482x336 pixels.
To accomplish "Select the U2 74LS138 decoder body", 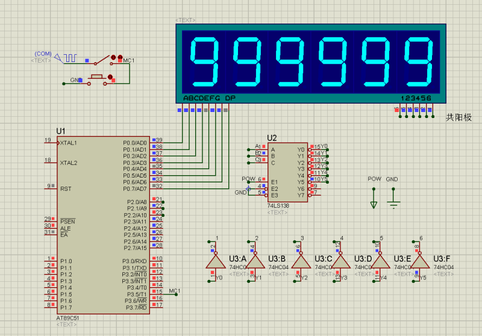I will coord(288,172).
